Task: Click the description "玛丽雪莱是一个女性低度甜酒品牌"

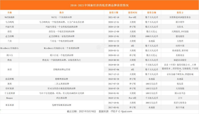Action: click(62, 27)
